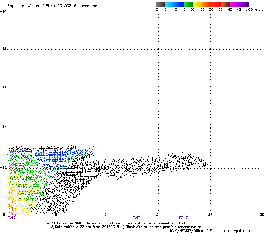The width and height of the screenshot is (265, 233).
Task: Click the green 15-20 knots color swatch
Action: pyautogui.click(x=188, y=4)
